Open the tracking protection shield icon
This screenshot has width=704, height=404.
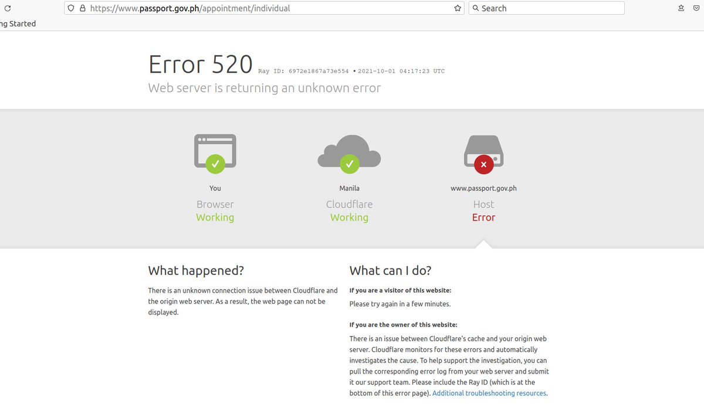[71, 8]
